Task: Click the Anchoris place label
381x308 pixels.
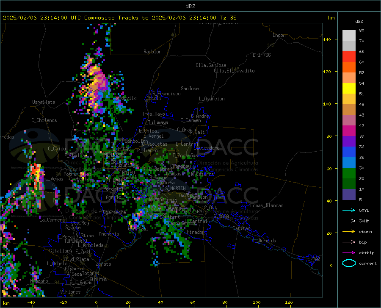Action: (109, 234)
